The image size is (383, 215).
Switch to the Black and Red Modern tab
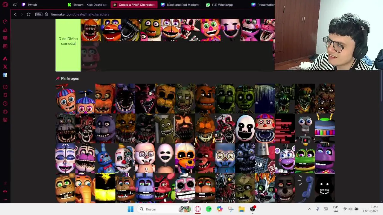180,5
